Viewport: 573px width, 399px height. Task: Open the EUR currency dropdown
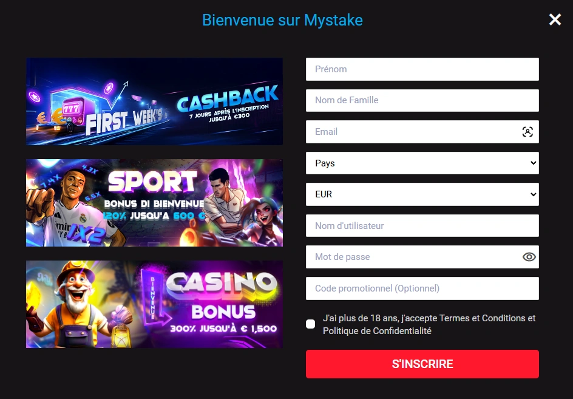(x=422, y=194)
